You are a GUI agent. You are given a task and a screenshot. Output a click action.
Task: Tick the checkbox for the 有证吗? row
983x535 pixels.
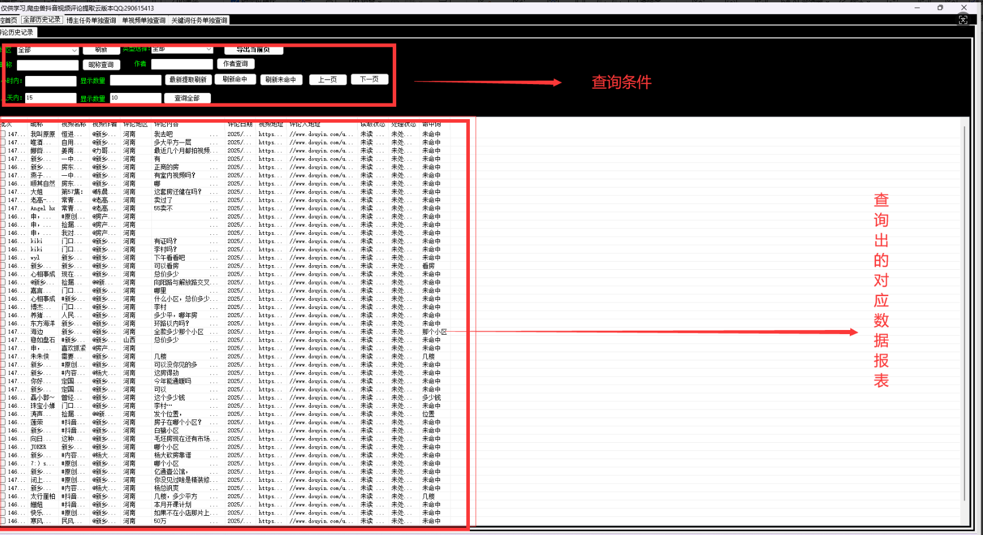point(3,241)
